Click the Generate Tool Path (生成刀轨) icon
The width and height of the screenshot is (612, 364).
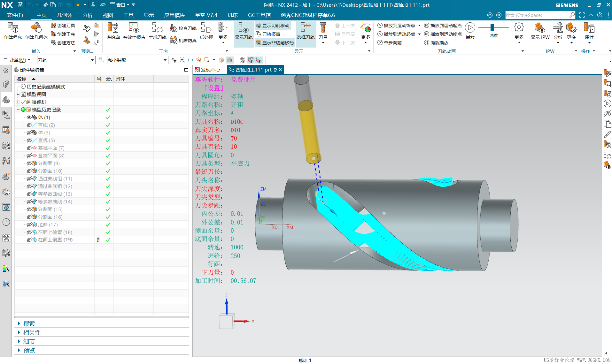(157, 29)
